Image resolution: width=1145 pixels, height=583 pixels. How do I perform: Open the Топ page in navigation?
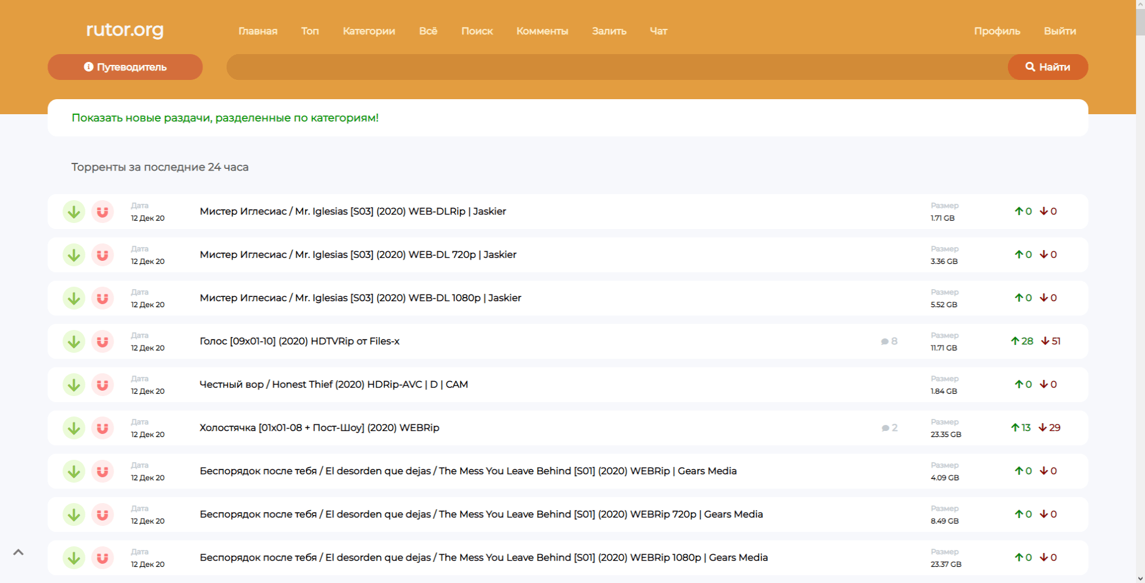tap(310, 31)
